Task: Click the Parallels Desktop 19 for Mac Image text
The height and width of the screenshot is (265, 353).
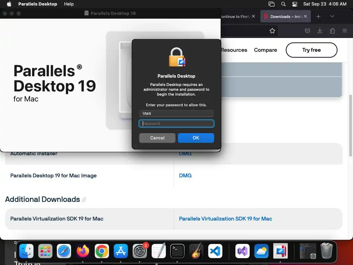Action: coord(53,176)
